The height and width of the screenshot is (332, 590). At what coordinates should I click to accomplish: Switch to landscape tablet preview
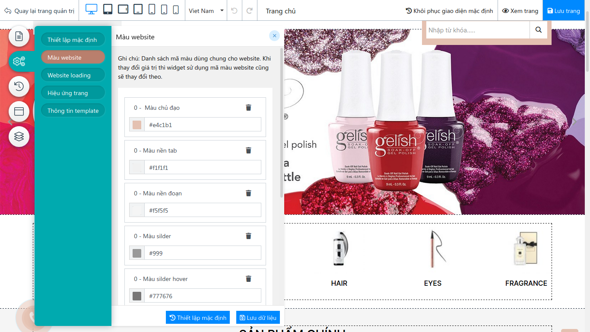click(123, 9)
